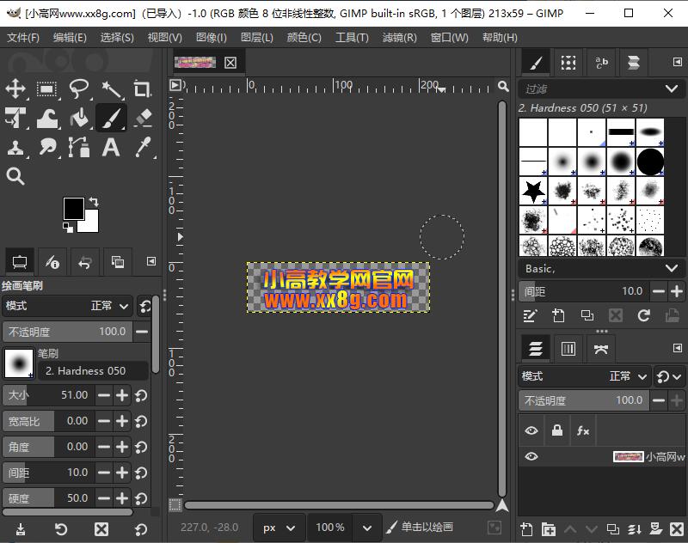Close the image tab with X button
The width and height of the screenshot is (688, 543).
(230, 63)
